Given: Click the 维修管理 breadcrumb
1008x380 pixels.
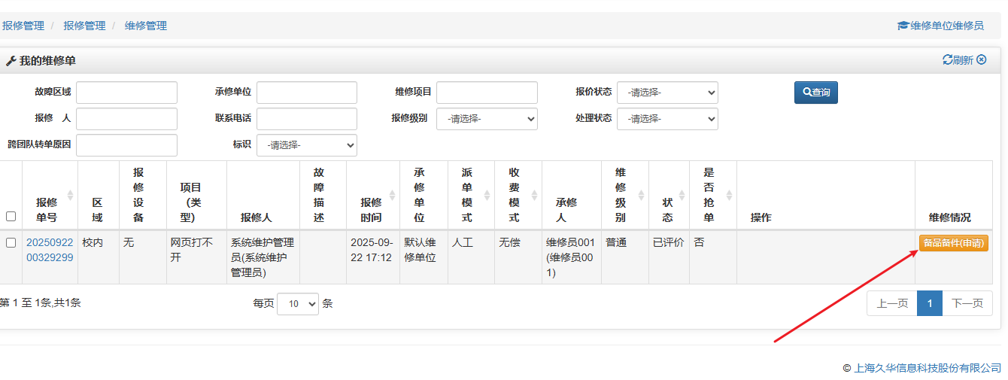Looking at the screenshot, I should (x=146, y=26).
